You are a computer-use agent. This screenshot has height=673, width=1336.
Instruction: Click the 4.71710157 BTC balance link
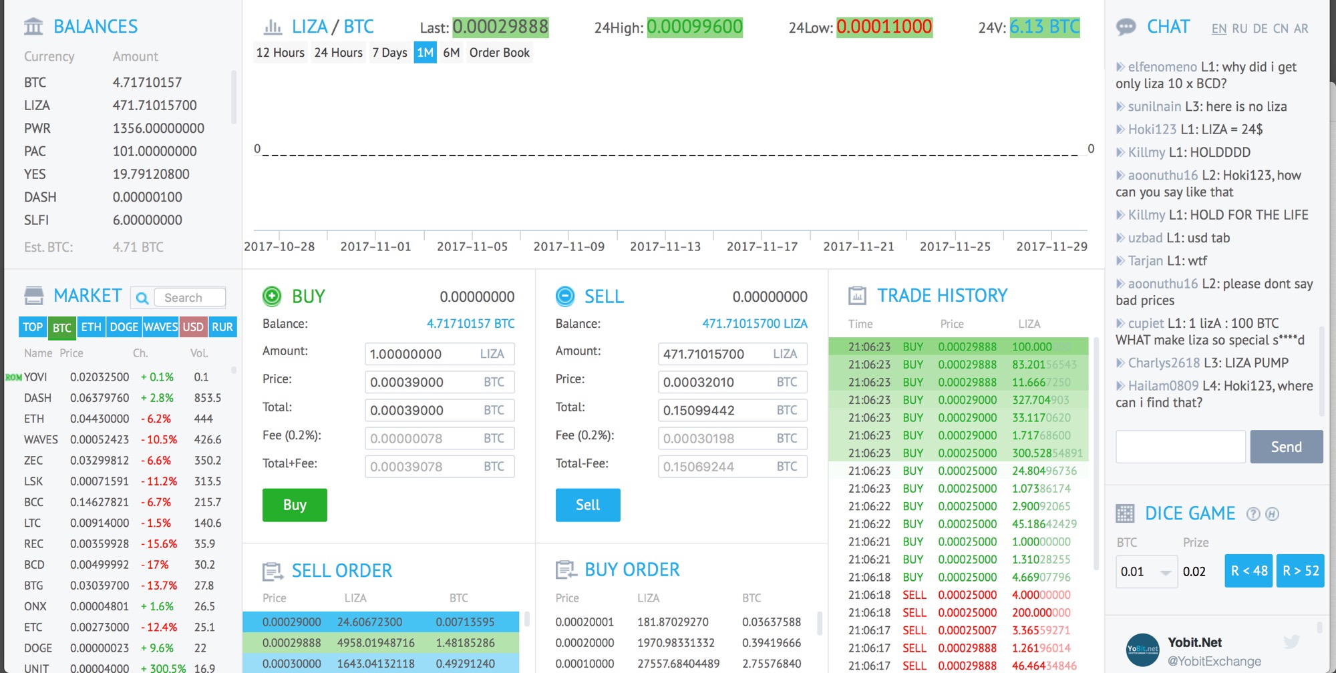click(470, 324)
